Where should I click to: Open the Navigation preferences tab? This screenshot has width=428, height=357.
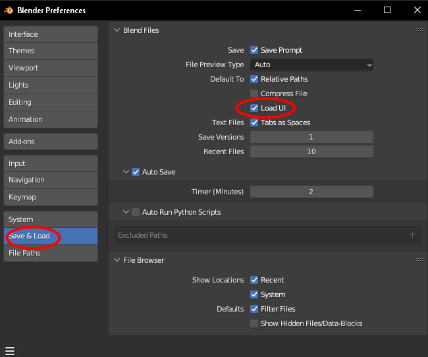(x=51, y=180)
